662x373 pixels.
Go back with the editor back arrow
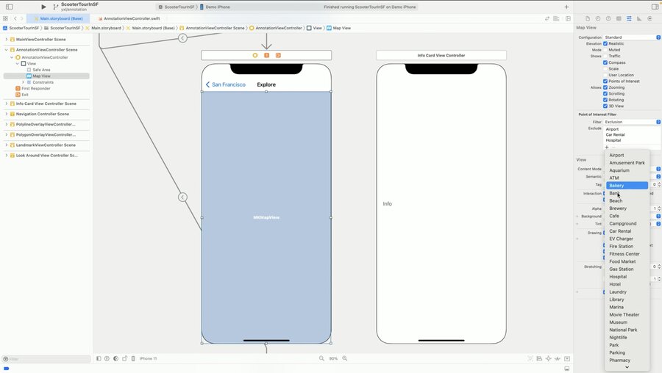15,18
